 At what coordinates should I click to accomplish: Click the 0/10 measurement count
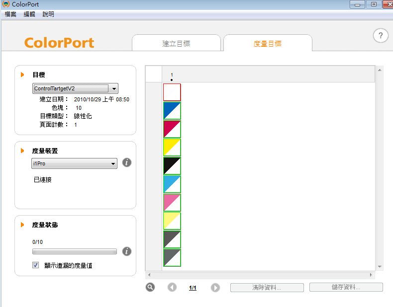point(38,242)
